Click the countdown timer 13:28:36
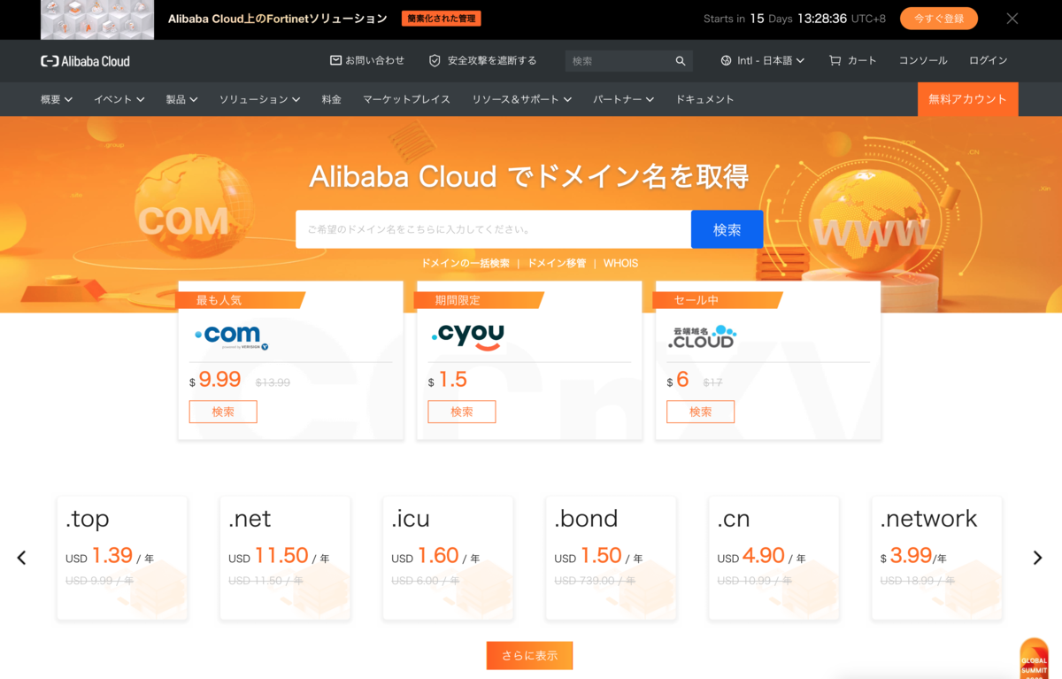The width and height of the screenshot is (1062, 679). point(822,19)
